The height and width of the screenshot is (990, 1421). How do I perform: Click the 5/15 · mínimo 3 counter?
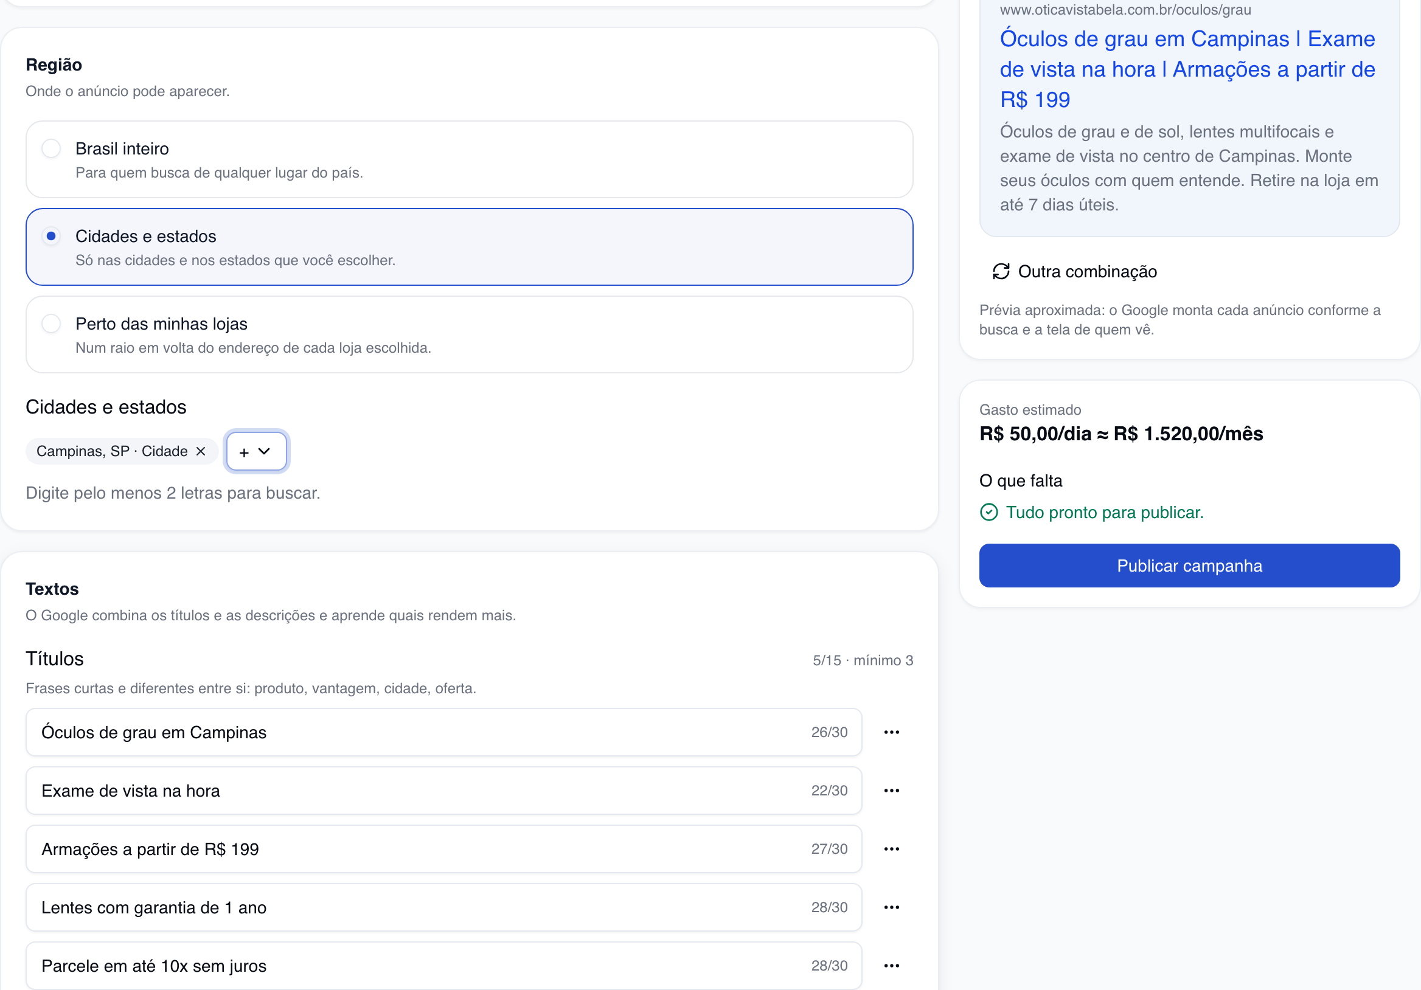tap(863, 660)
